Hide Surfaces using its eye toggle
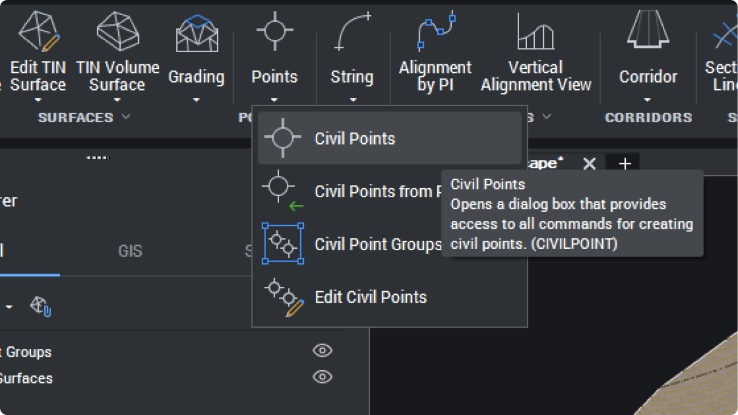Image resolution: width=738 pixels, height=415 pixels. click(x=322, y=377)
